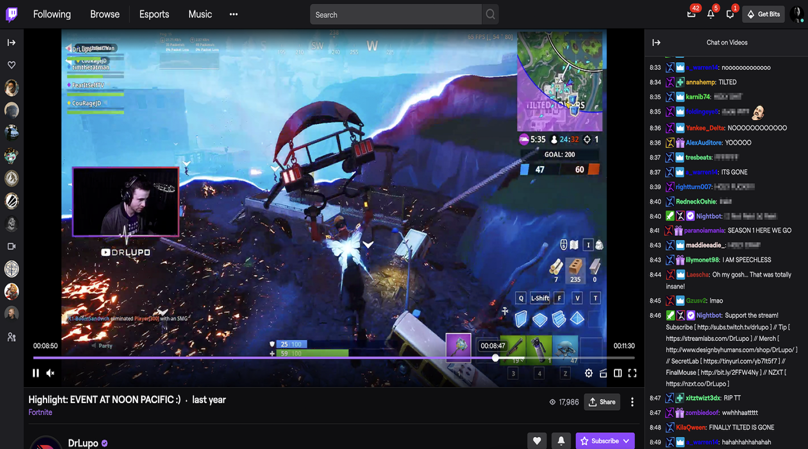
Task: Follow DrLupo with the heart button
Action: [x=537, y=441]
